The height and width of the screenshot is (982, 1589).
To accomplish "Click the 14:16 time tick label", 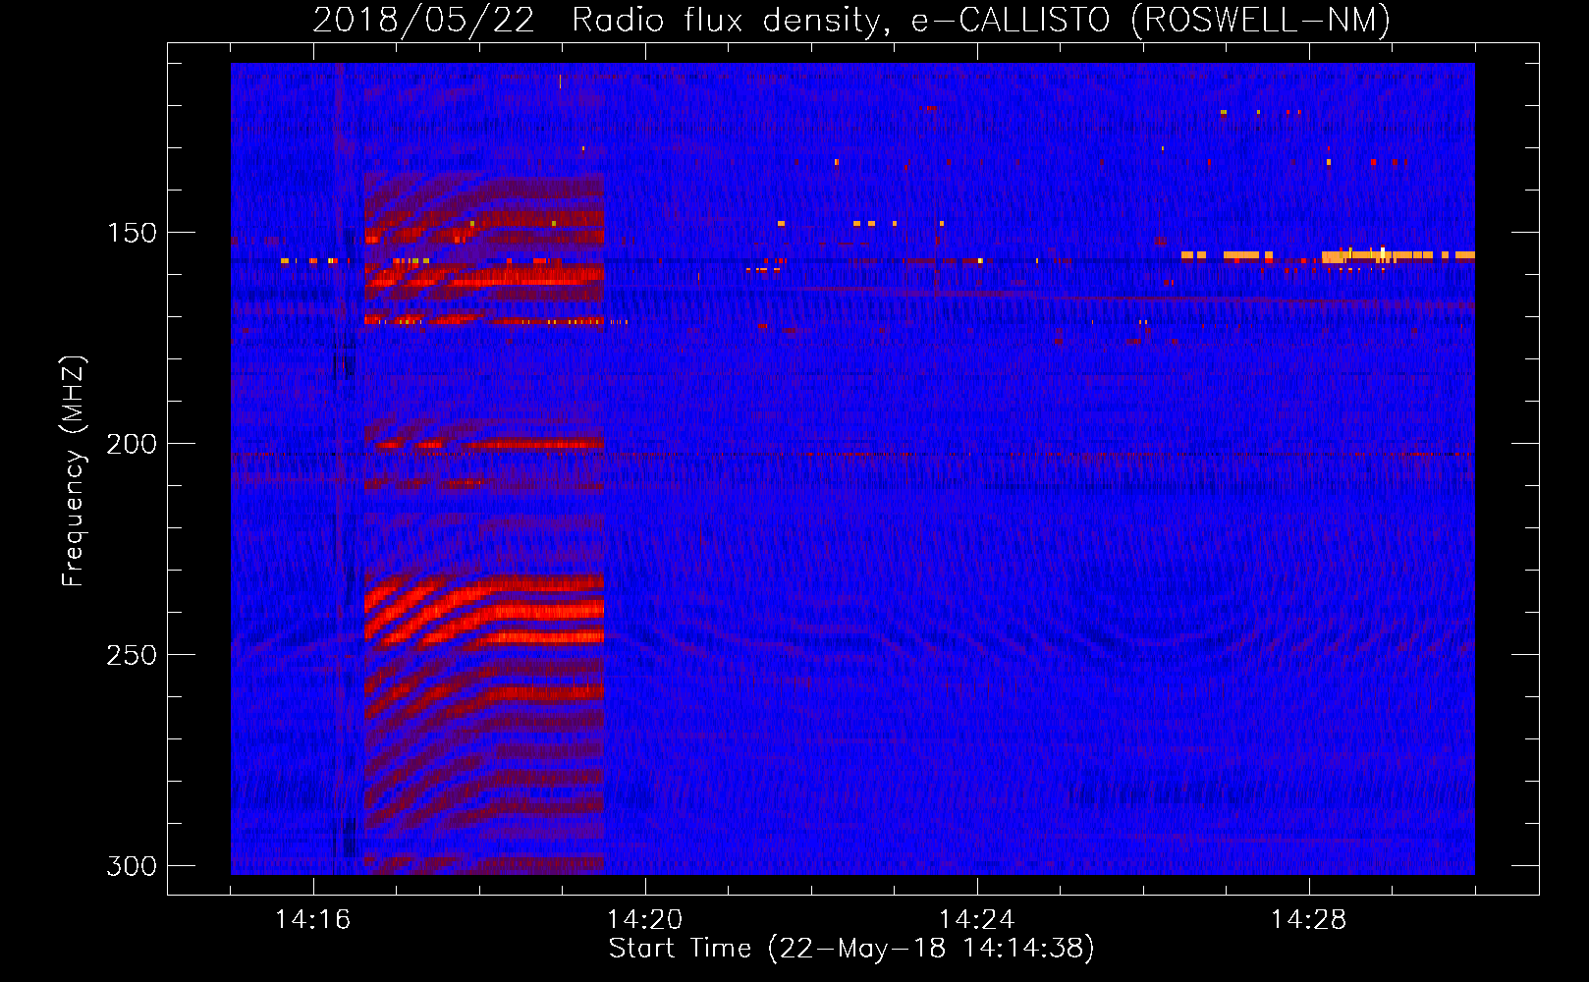I will [x=313, y=920].
